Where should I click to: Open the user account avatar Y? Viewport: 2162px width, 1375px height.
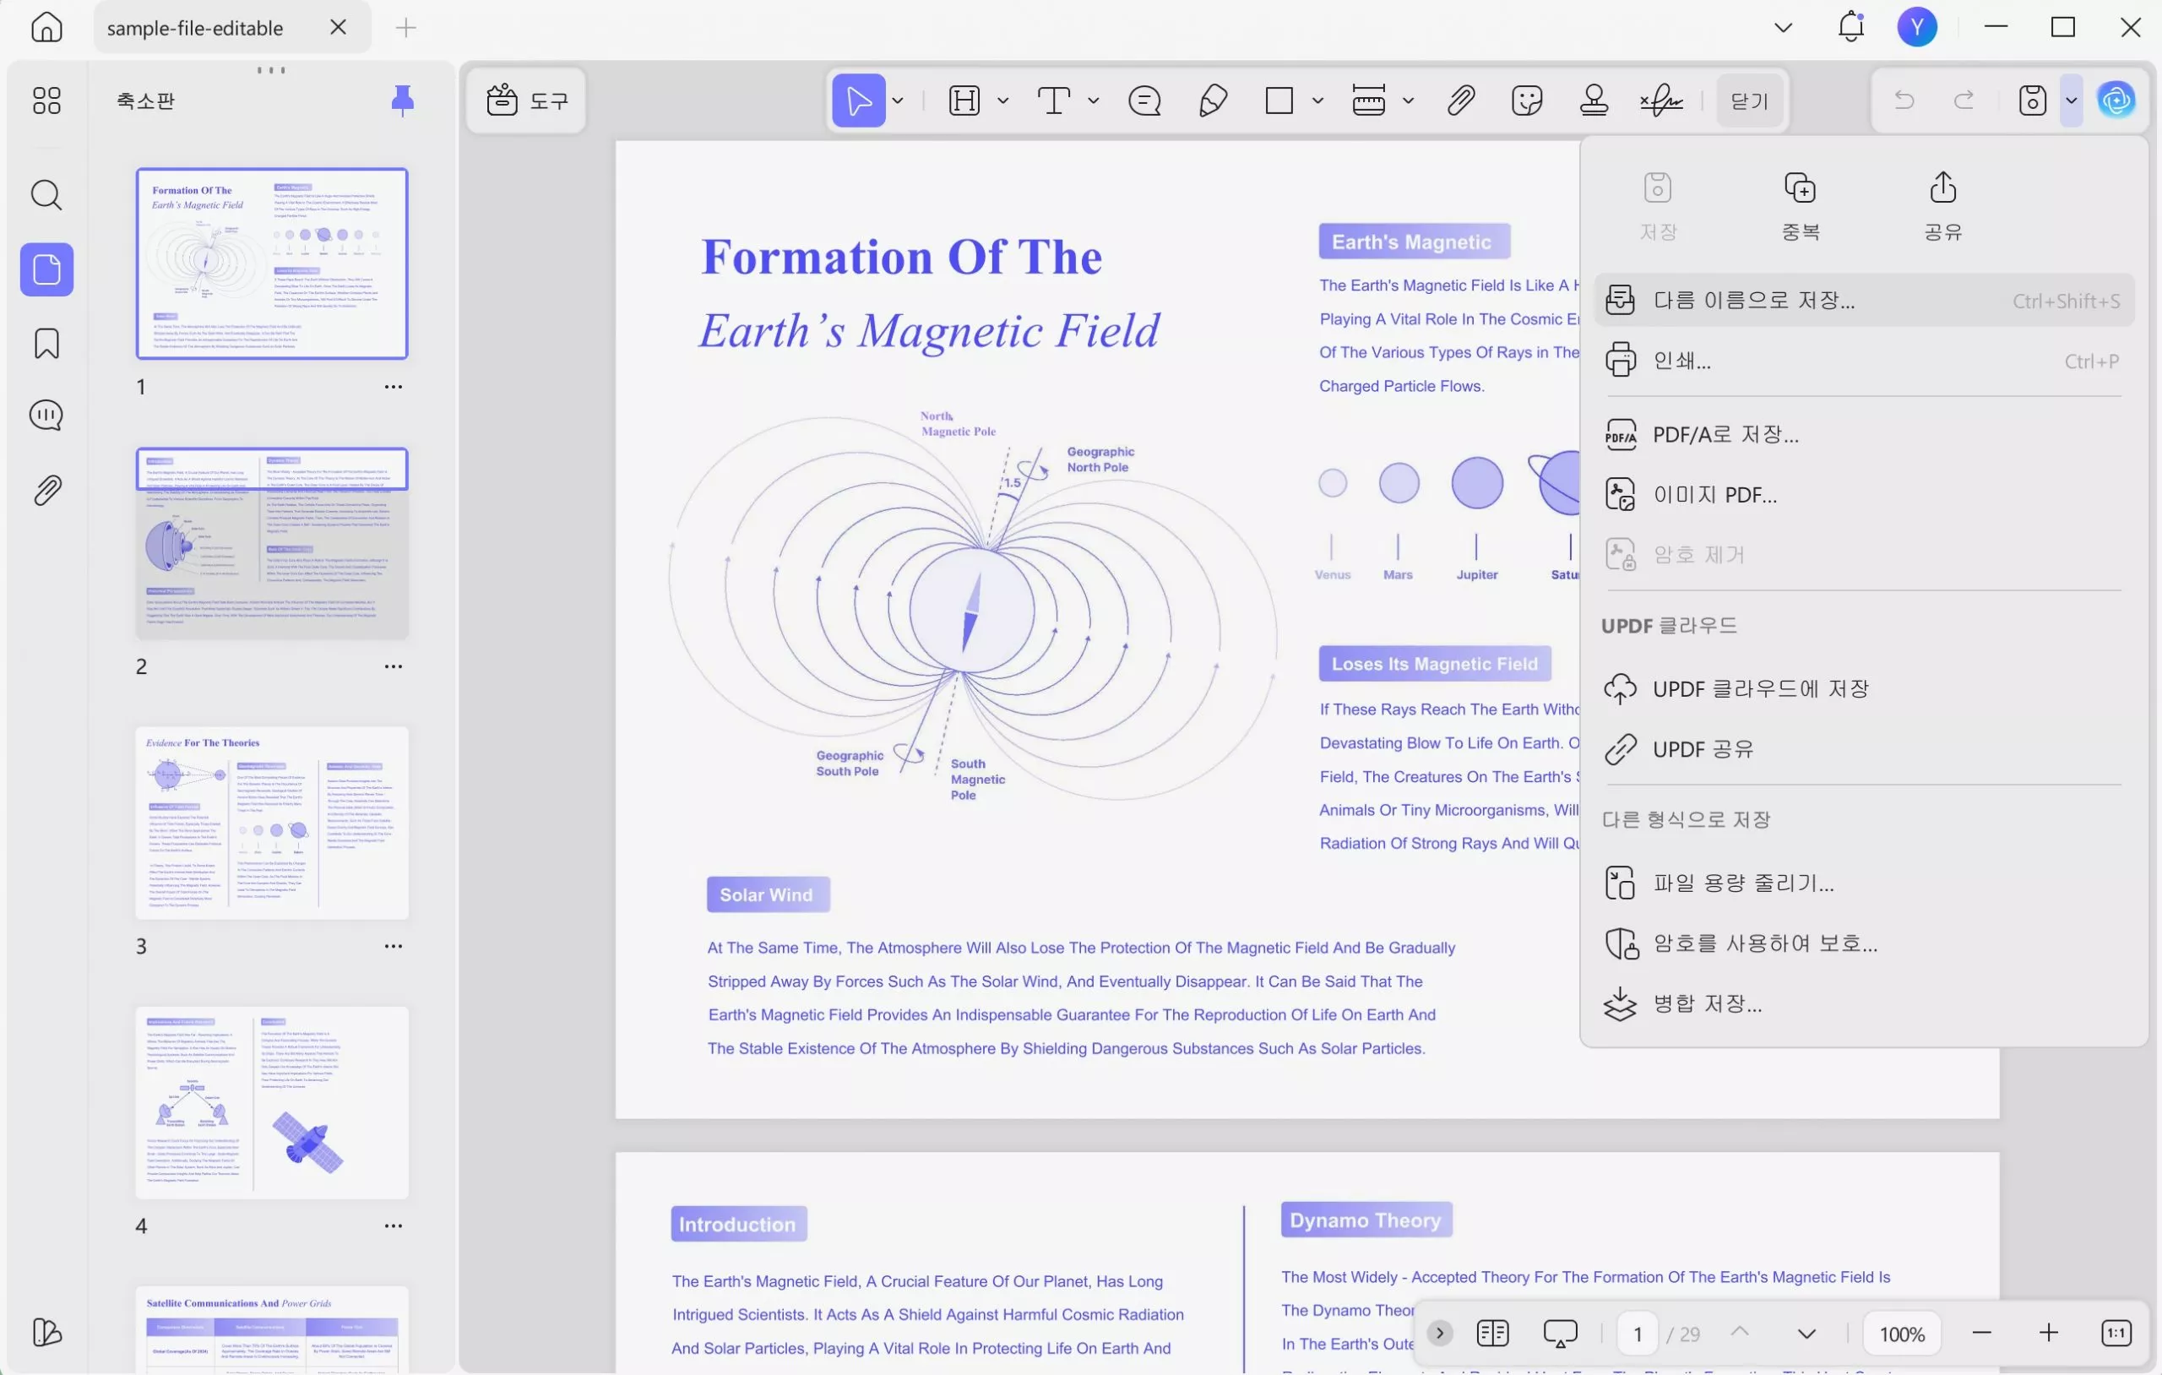coord(1917,27)
